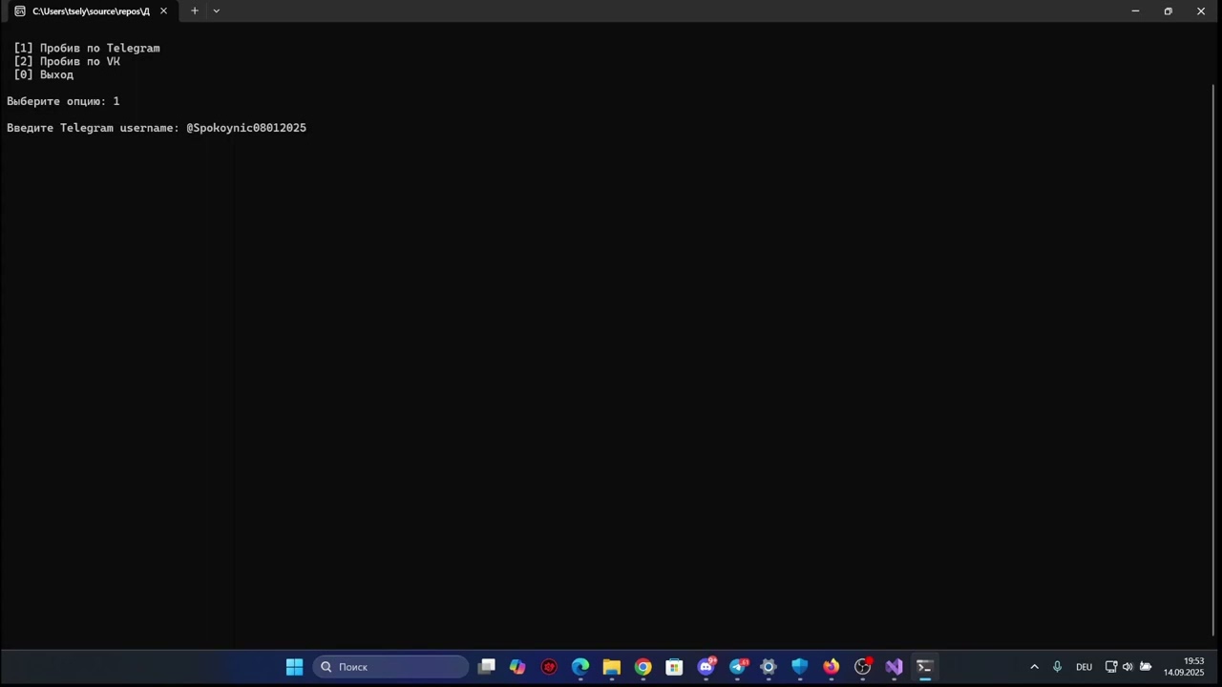
Task: Open Microsoft Store from the taskbar
Action: pos(675,667)
